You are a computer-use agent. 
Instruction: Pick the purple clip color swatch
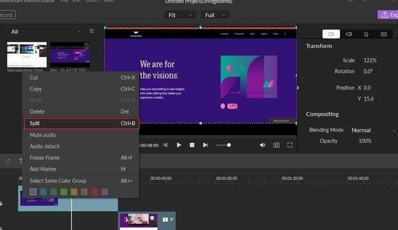click(105, 192)
